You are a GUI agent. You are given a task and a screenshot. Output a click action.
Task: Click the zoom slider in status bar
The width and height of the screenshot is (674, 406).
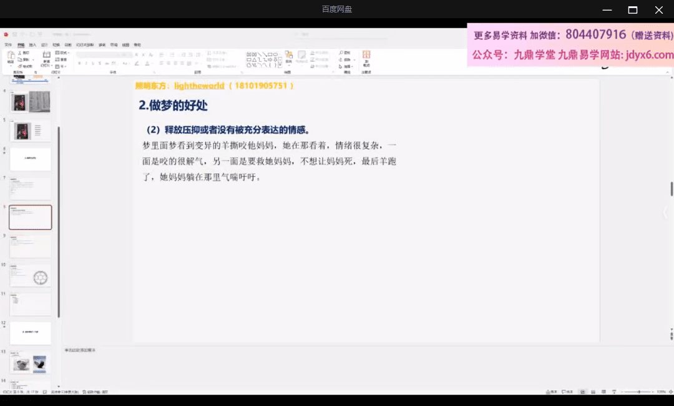pyautogui.click(x=638, y=392)
